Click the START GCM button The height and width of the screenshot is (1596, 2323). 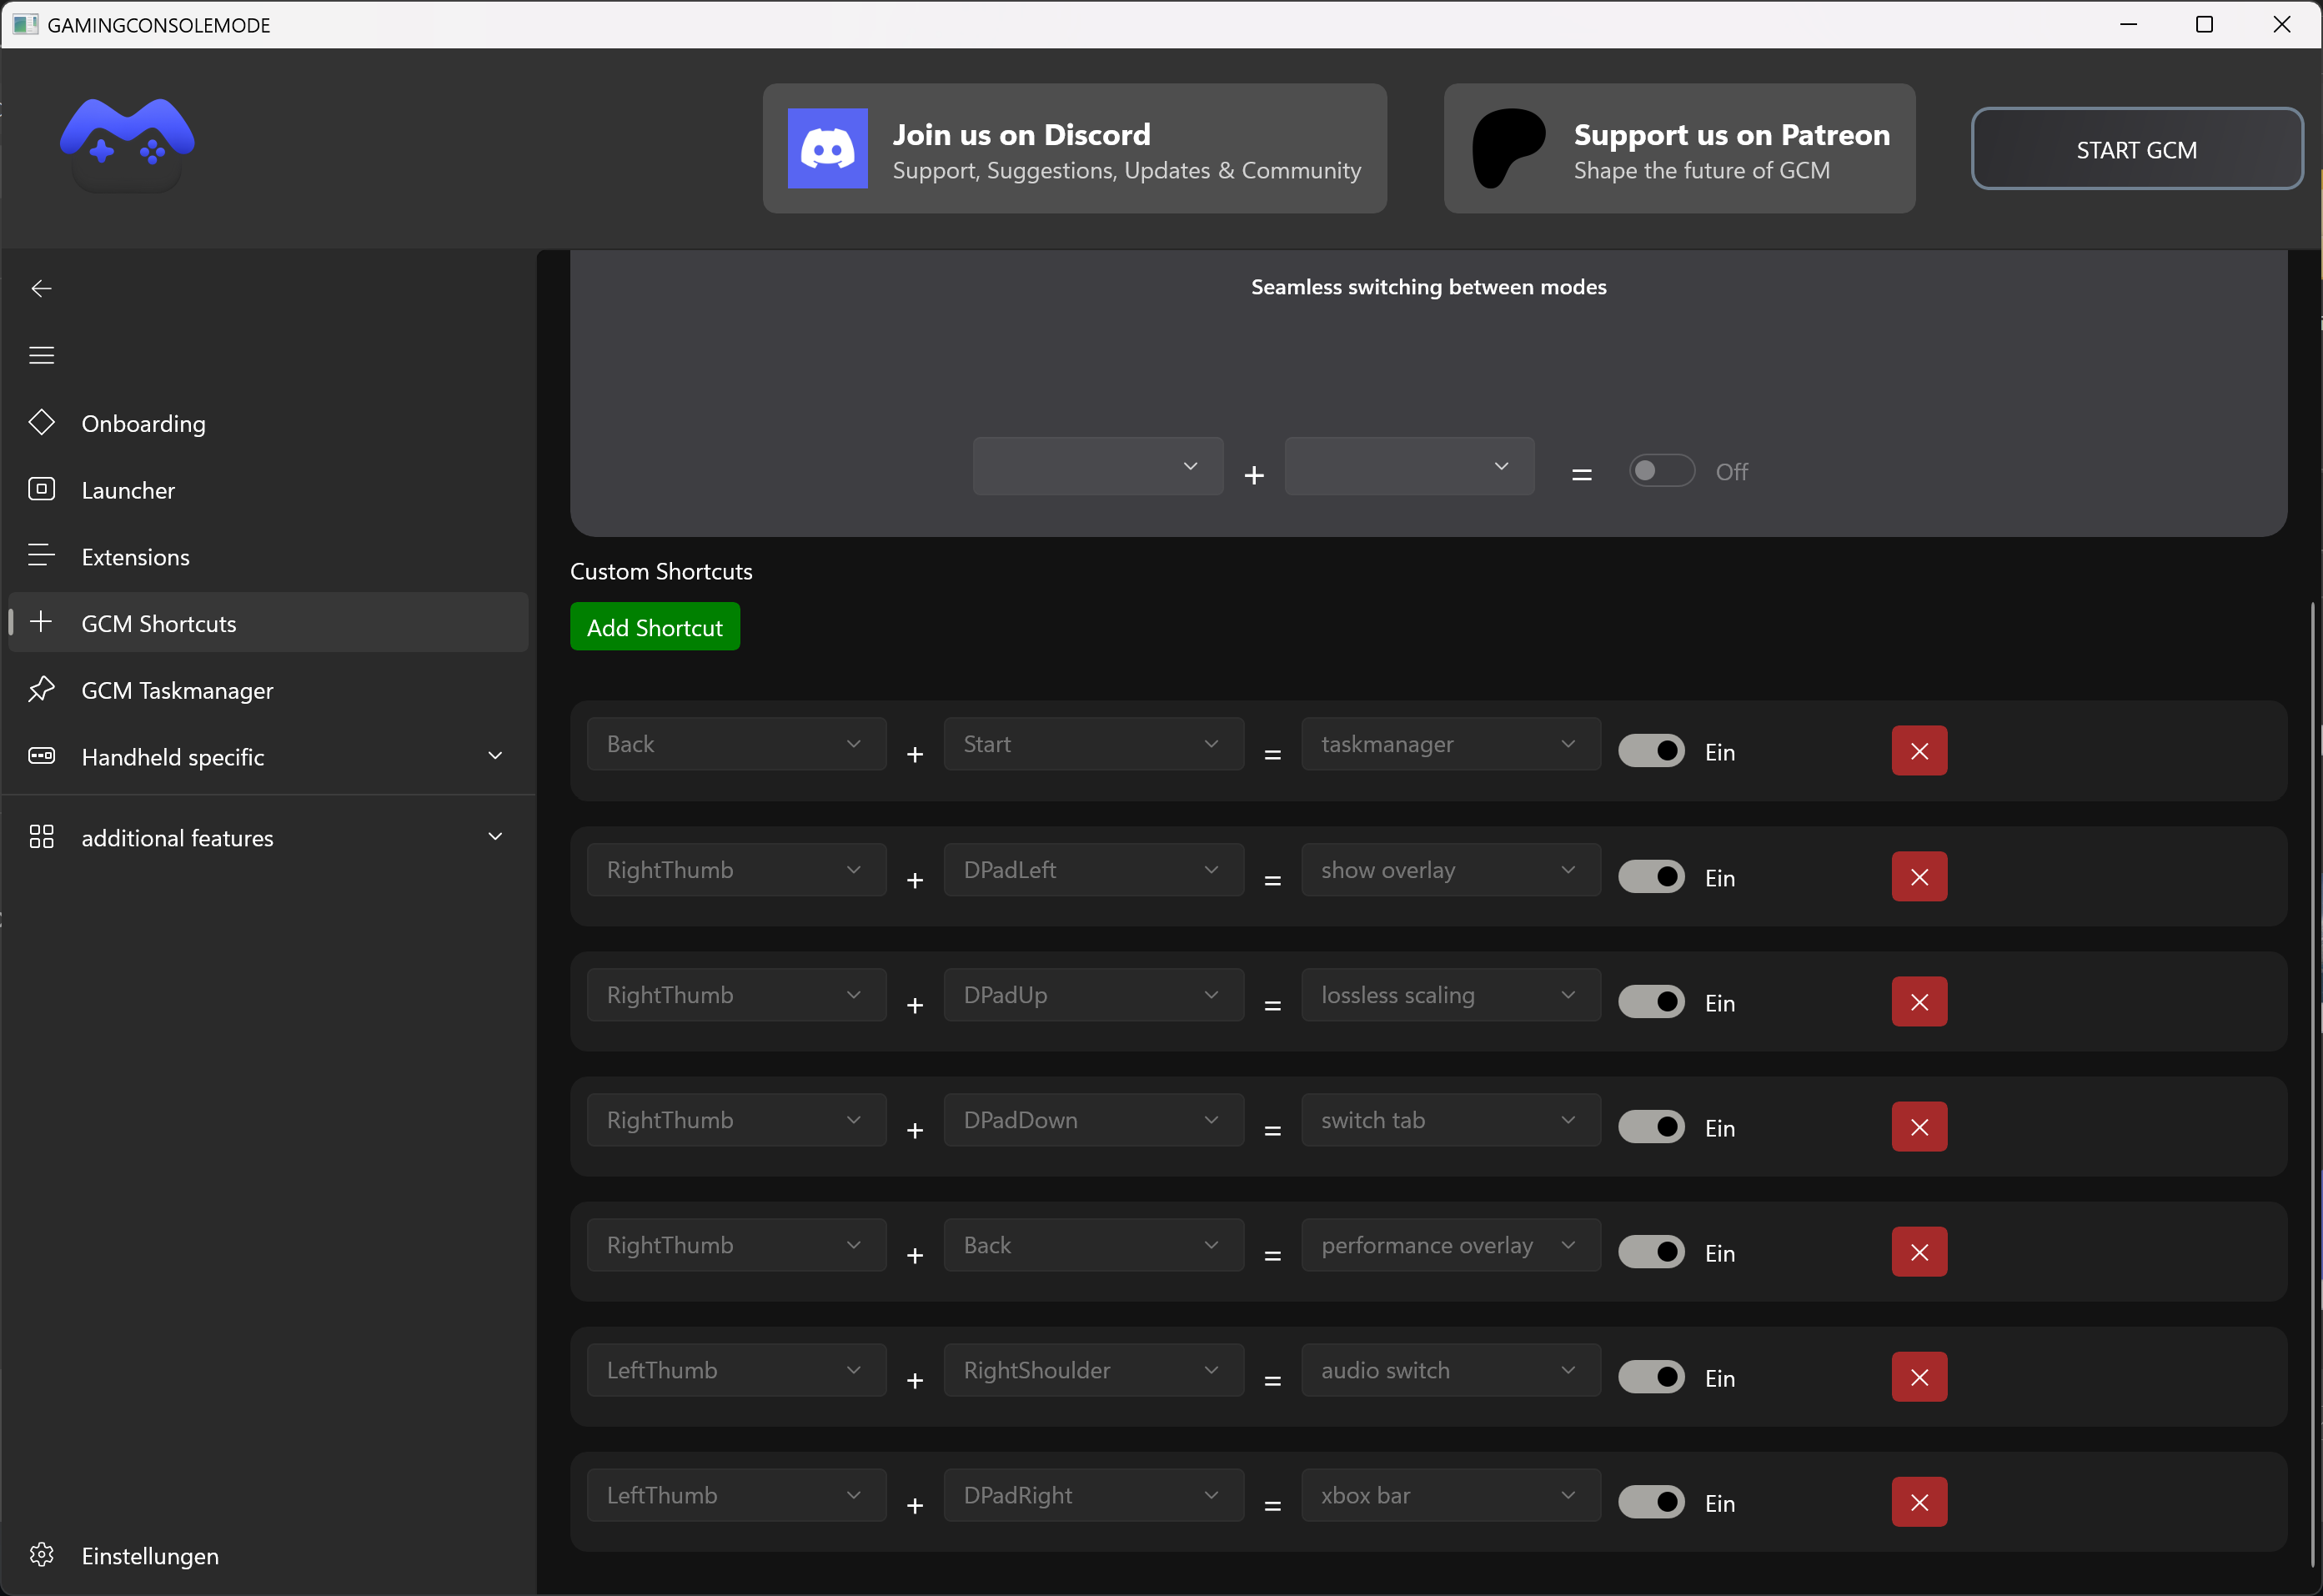pyautogui.click(x=2136, y=150)
